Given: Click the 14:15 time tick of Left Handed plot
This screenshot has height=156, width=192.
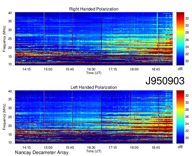Looking at the screenshot, I should pyautogui.click(x=27, y=148).
